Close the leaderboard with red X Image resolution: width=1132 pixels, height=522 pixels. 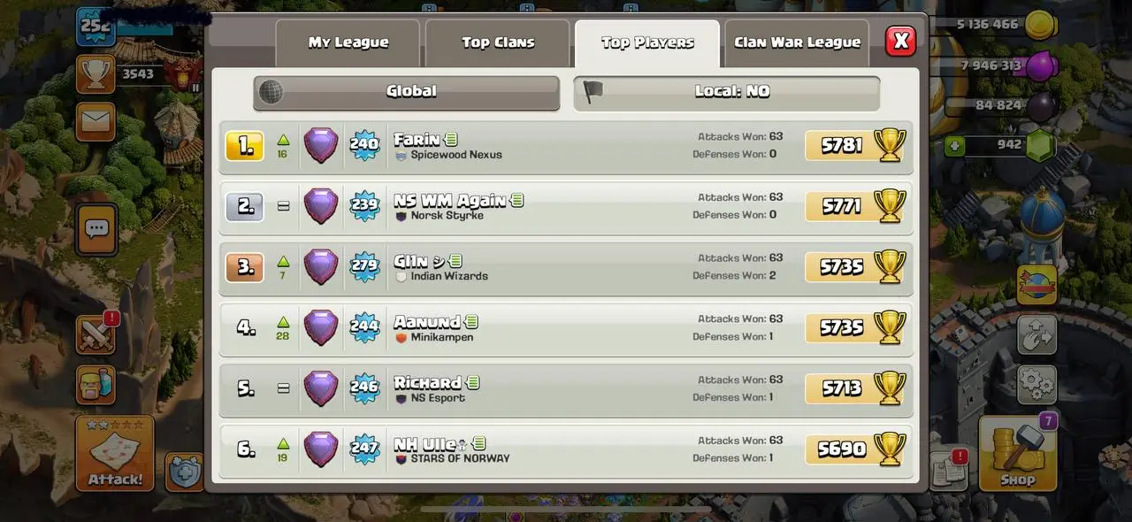[x=900, y=41]
